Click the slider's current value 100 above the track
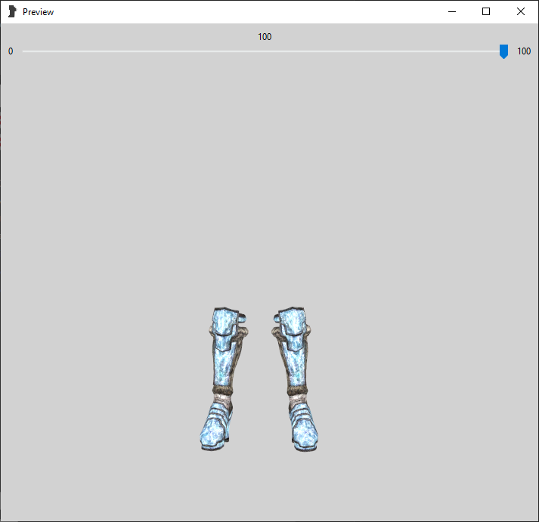Image resolution: width=539 pixels, height=522 pixels. 265,37
